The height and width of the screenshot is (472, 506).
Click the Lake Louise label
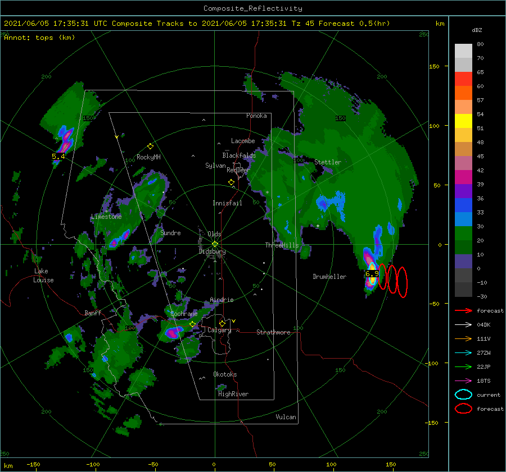[44, 276]
